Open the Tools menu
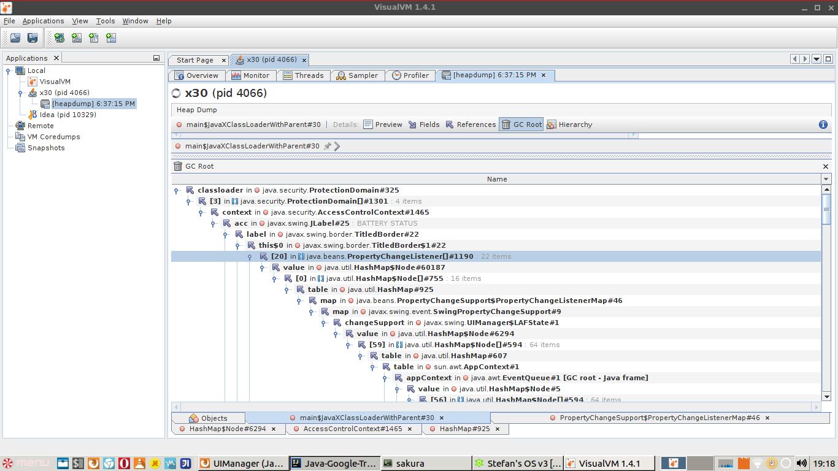Screen dimensions: 838x471 (105, 21)
